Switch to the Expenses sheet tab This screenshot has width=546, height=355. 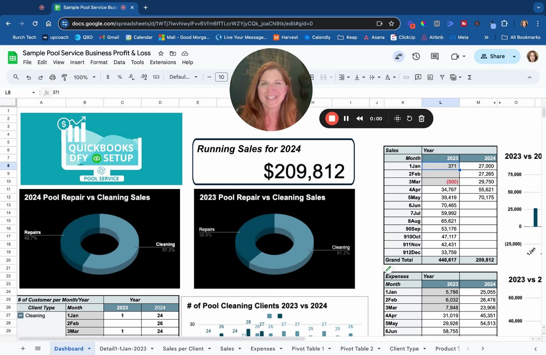[263, 349]
